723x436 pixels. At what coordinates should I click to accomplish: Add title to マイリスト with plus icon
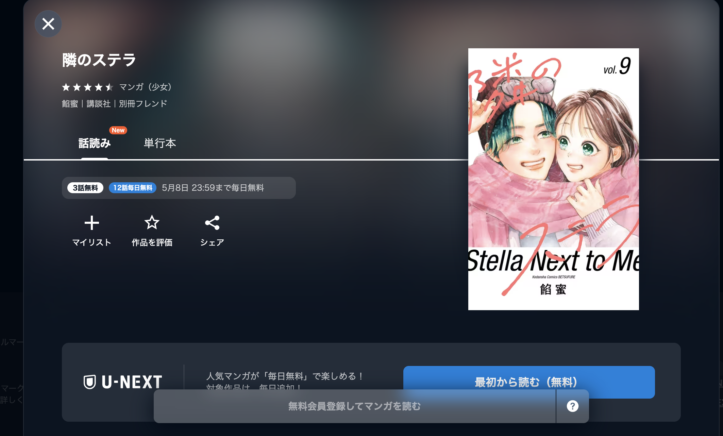(92, 223)
